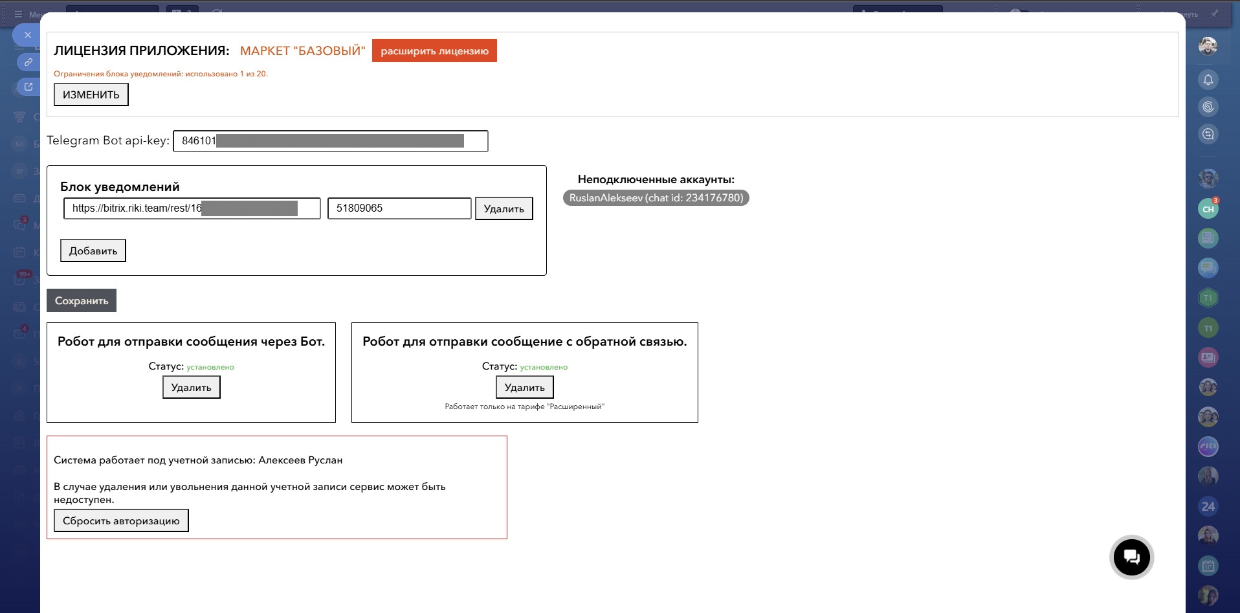1240x613 pixels.
Task: Open app in new window icon
Action: (28, 86)
